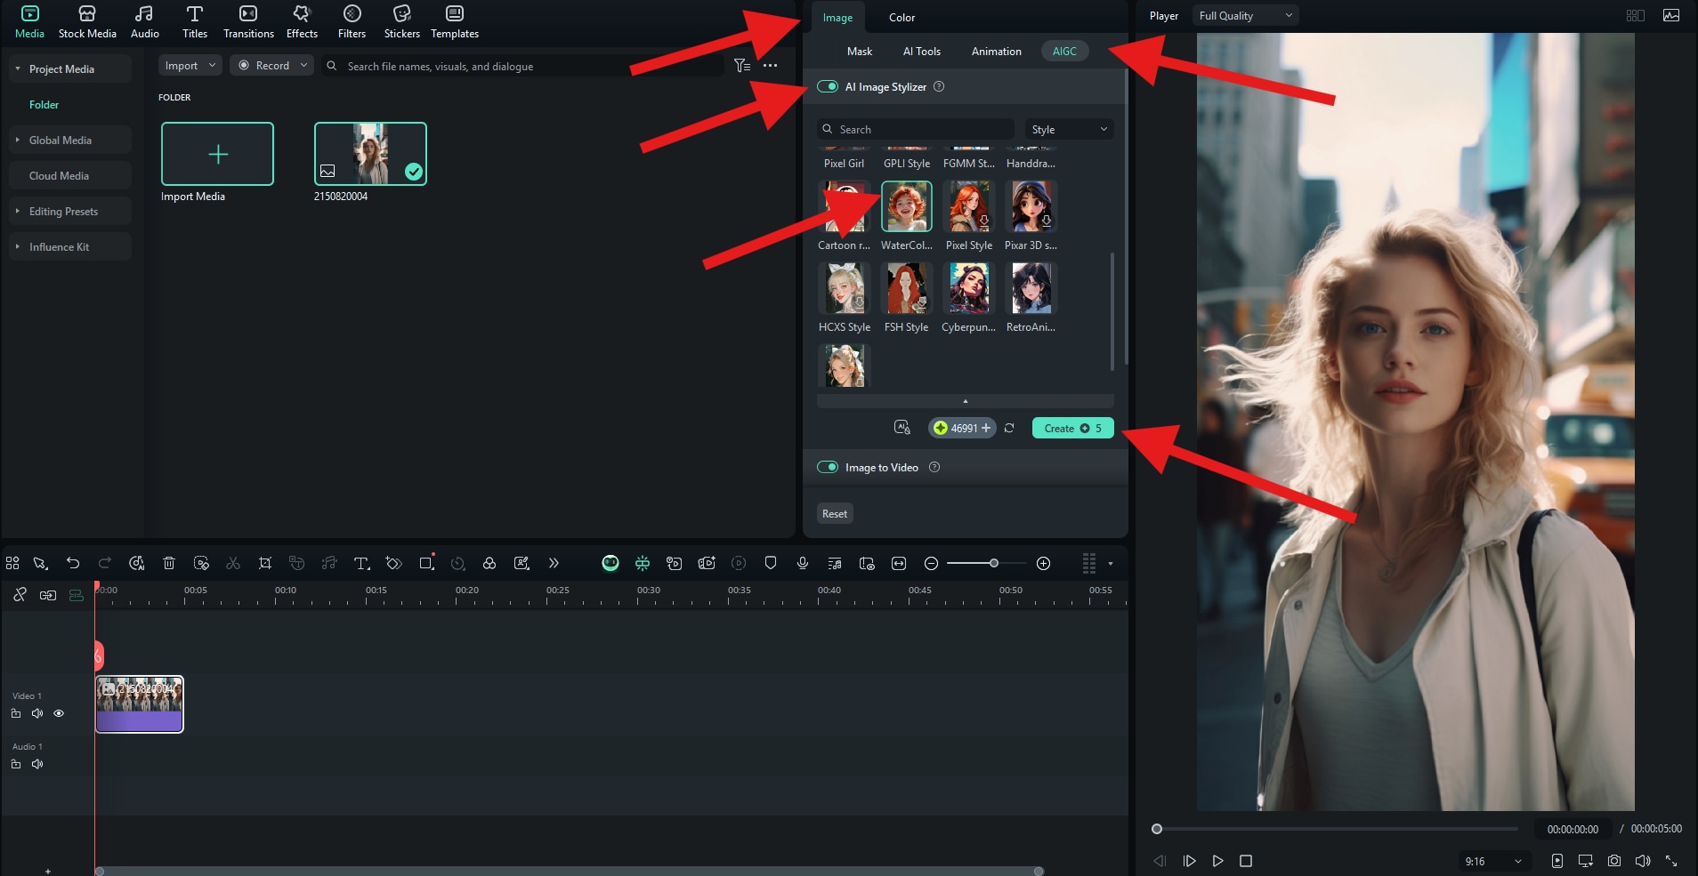The height and width of the screenshot is (876, 1698).
Task: Expand the Global Media section
Action: click(x=17, y=140)
